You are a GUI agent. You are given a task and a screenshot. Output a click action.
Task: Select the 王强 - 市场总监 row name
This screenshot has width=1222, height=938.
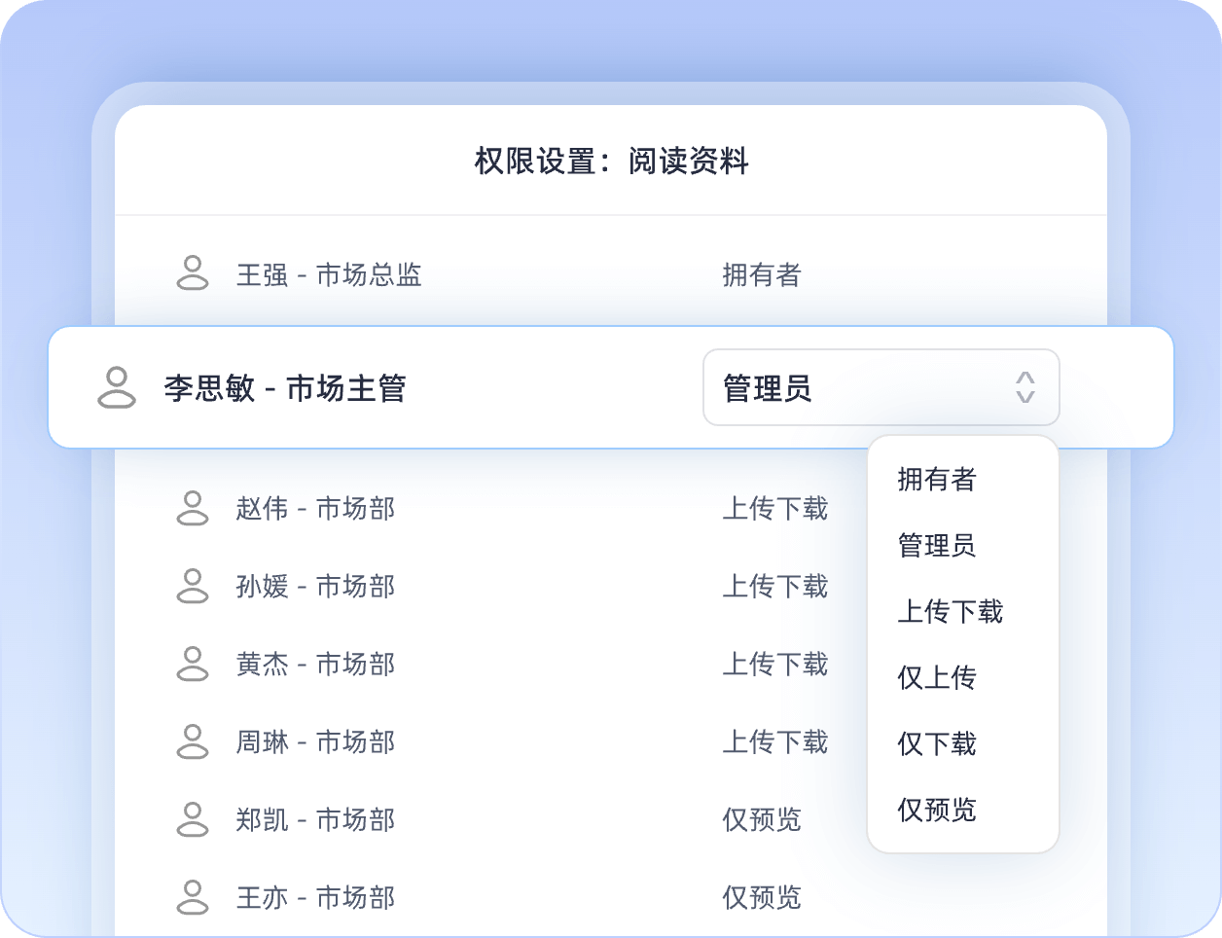click(329, 275)
